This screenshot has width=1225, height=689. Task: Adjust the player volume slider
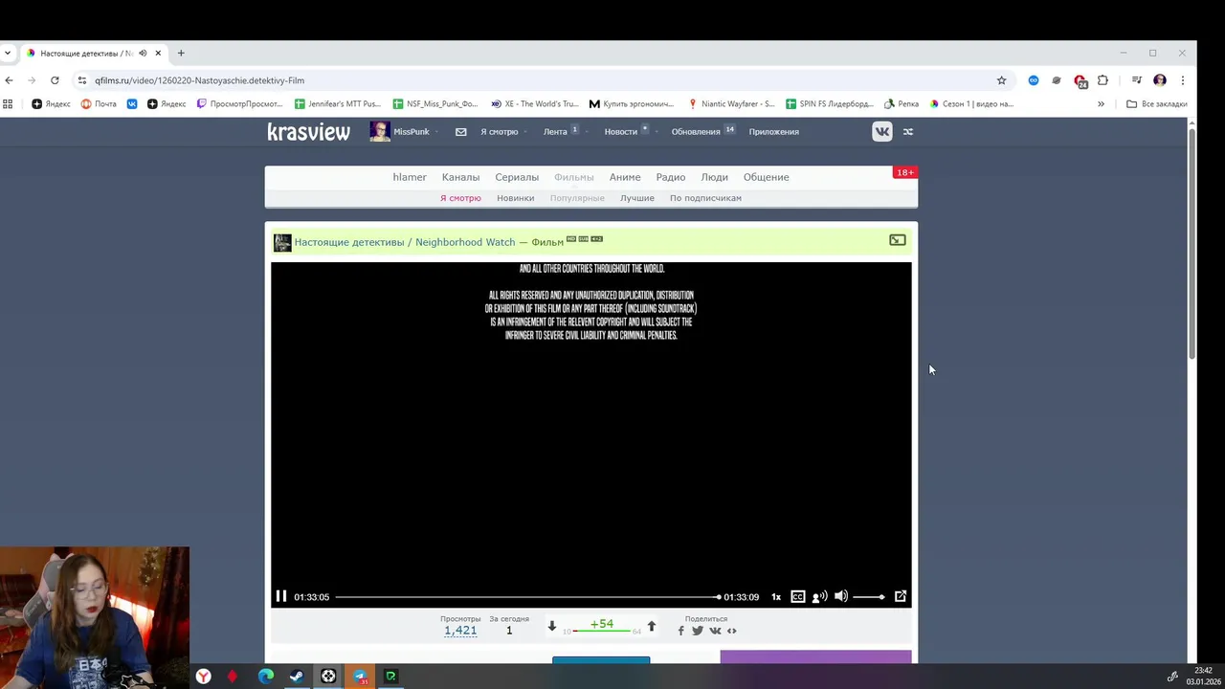pyautogui.click(x=869, y=597)
